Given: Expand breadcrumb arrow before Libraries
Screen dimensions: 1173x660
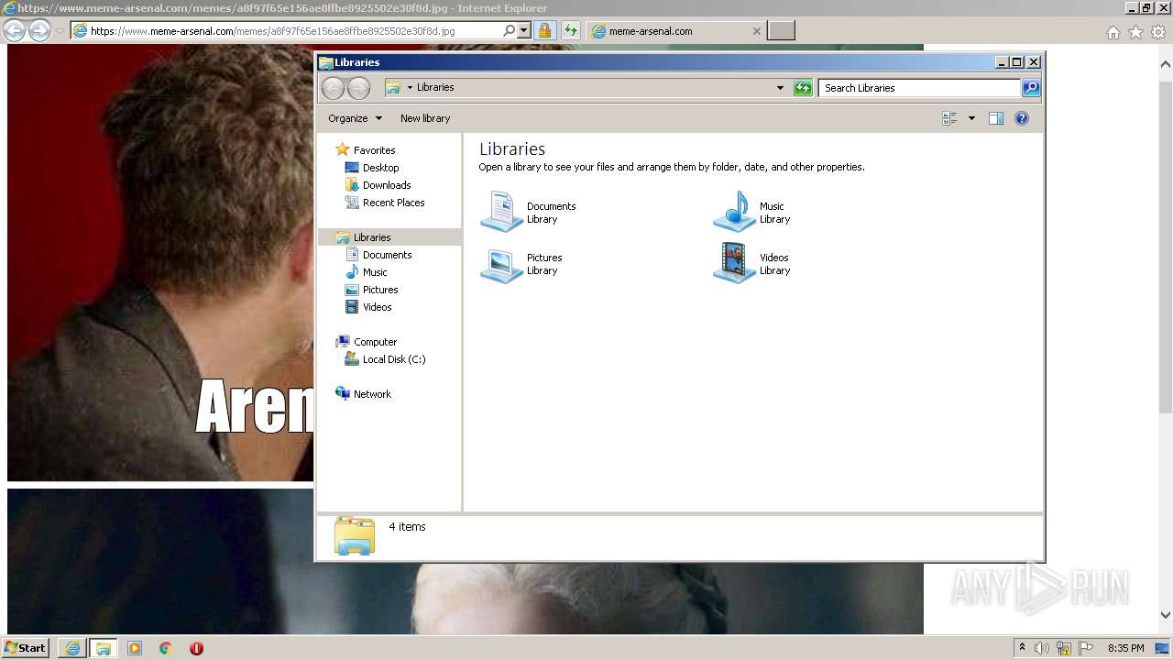Looking at the screenshot, I should [410, 88].
